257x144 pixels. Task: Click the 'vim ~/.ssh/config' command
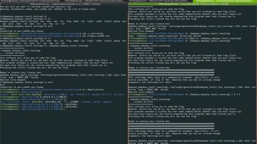pos(92,34)
